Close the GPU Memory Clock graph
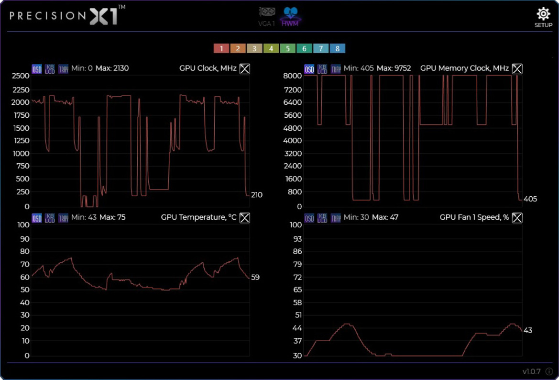The height and width of the screenshot is (380, 559). click(x=517, y=68)
